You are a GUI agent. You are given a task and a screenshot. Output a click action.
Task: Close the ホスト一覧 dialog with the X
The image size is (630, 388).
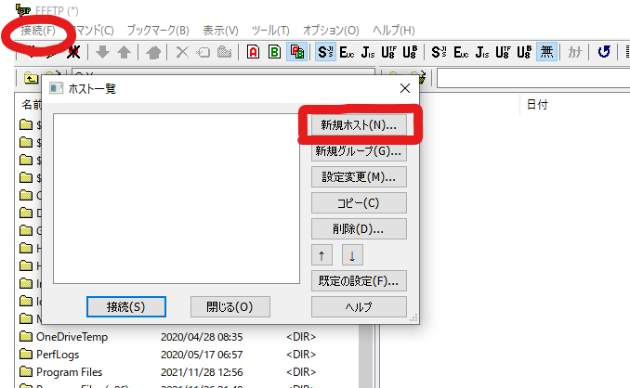tap(405, 88)
